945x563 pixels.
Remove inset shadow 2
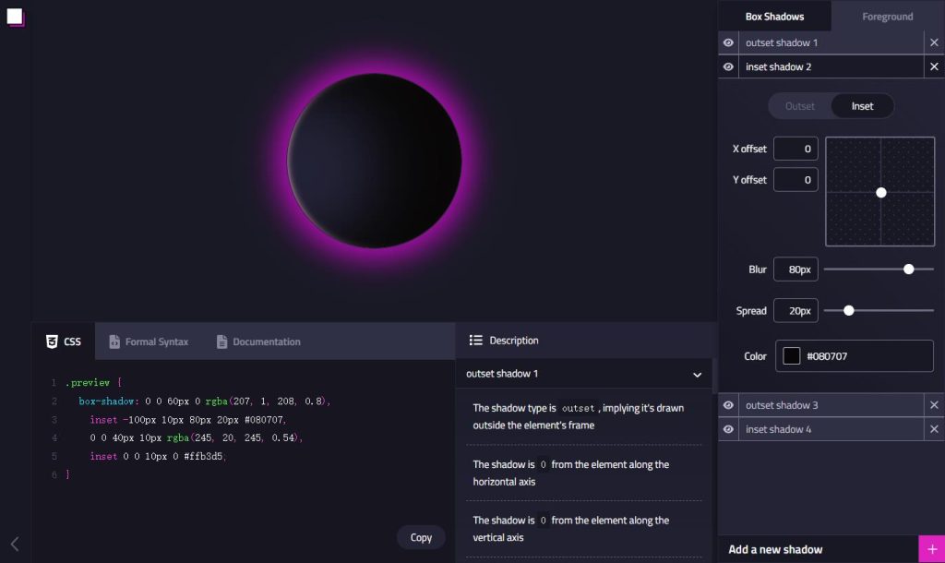(x=934, y=66)
